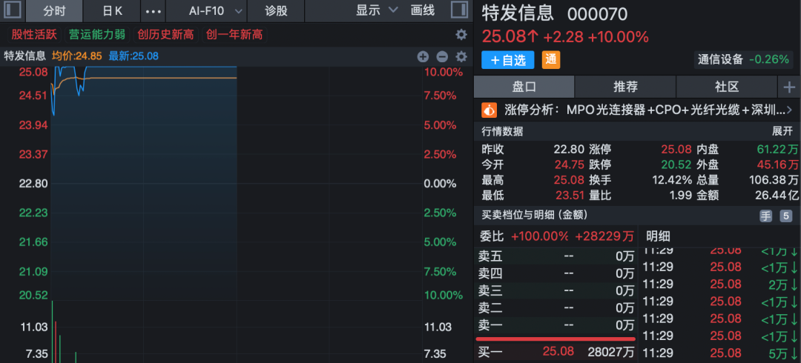Expand 行情数据 with 展开
This screenshot has width=801, height=363.
pos(782,132)
